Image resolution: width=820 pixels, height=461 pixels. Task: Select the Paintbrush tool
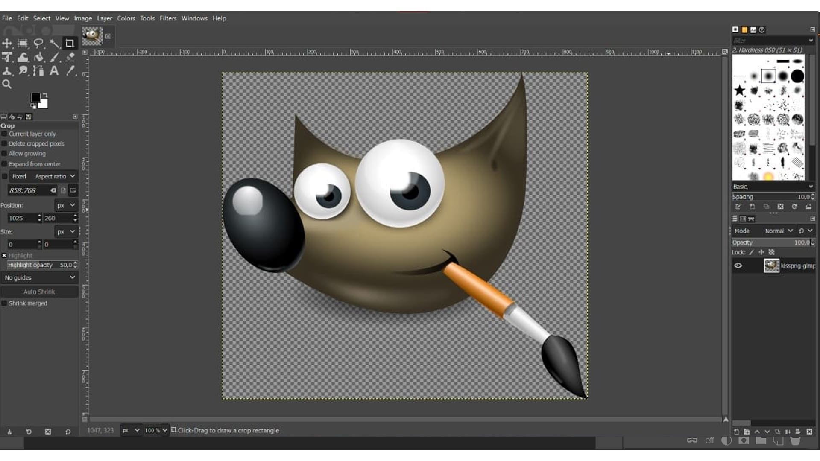pos(55,57)
